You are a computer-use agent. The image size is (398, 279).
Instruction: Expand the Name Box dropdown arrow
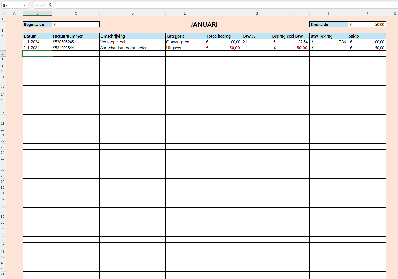(25, 5)
